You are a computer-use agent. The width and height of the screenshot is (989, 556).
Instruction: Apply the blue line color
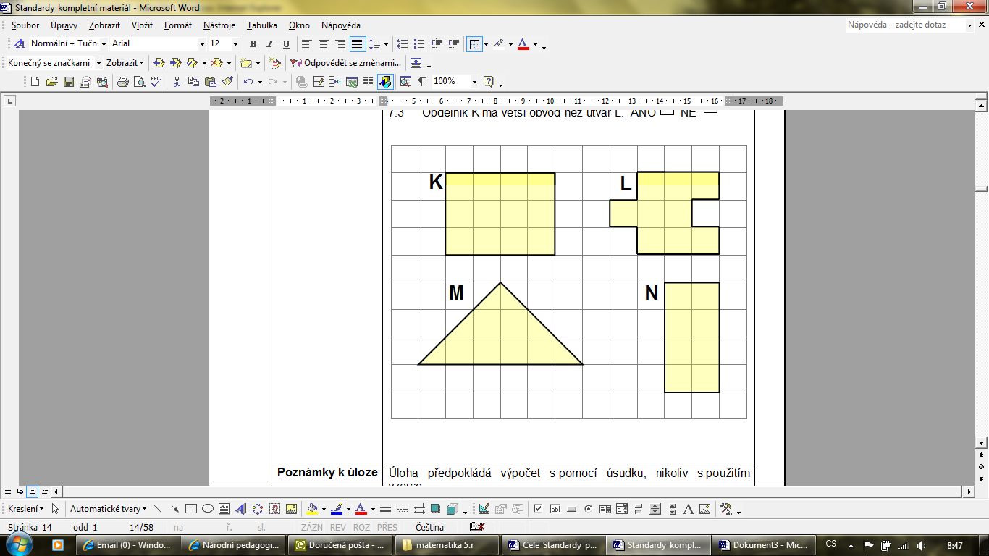336,509
